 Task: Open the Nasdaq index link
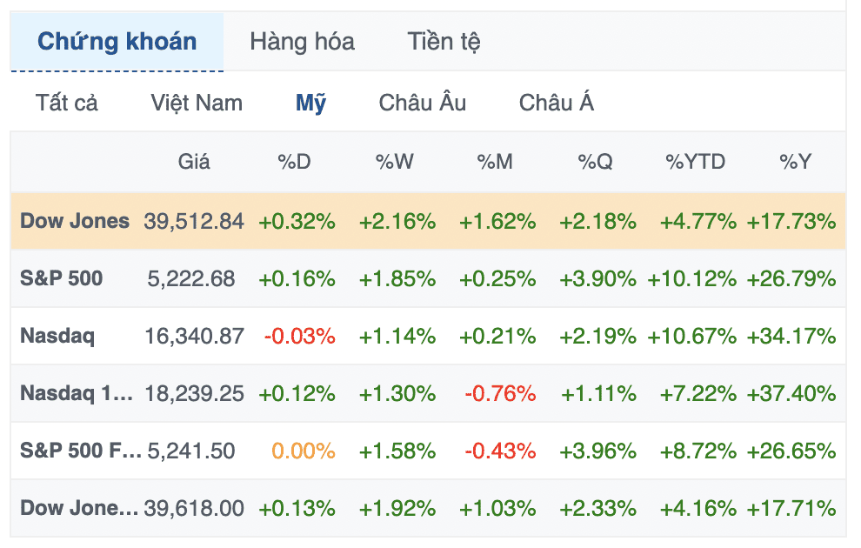[x=57, y=336]
